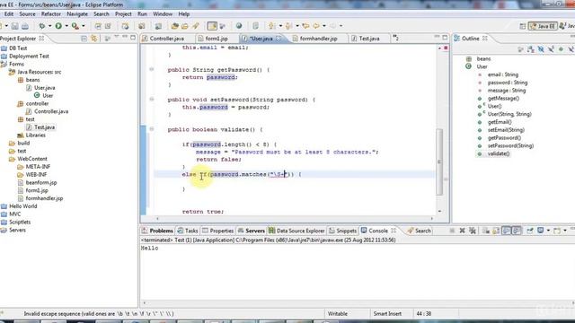This screenshot has width=575, height=323.
Task: Toggle Hide Static Members in Outline toolbar
Action: [551, 49]
